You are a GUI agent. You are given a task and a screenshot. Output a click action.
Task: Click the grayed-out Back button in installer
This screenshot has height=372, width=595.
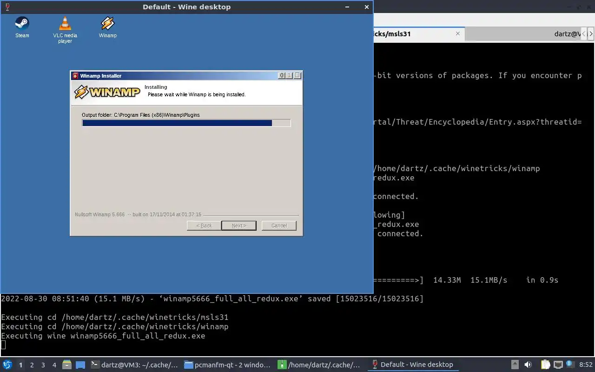point(204,226)
